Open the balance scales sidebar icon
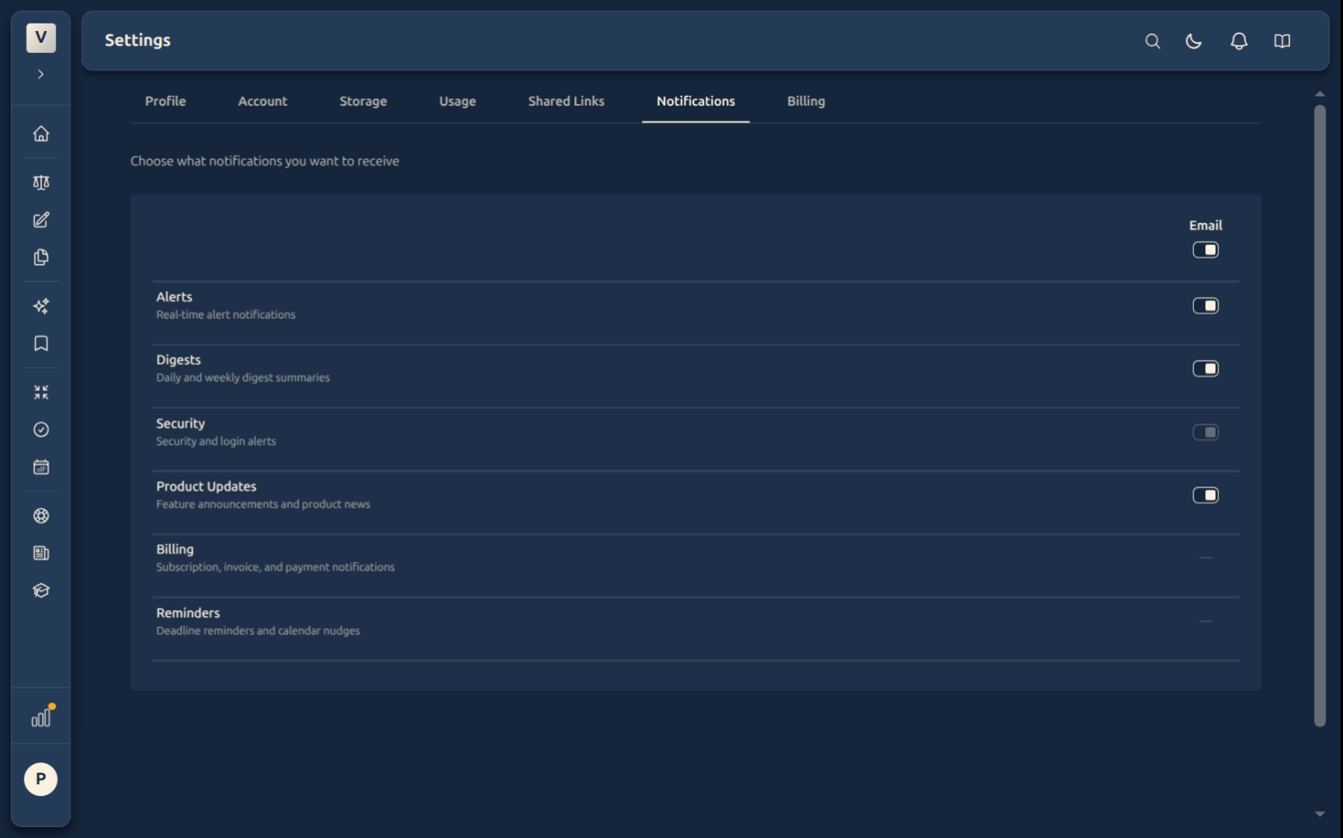This screenshot has width=1343, height=838. [41, 182]
